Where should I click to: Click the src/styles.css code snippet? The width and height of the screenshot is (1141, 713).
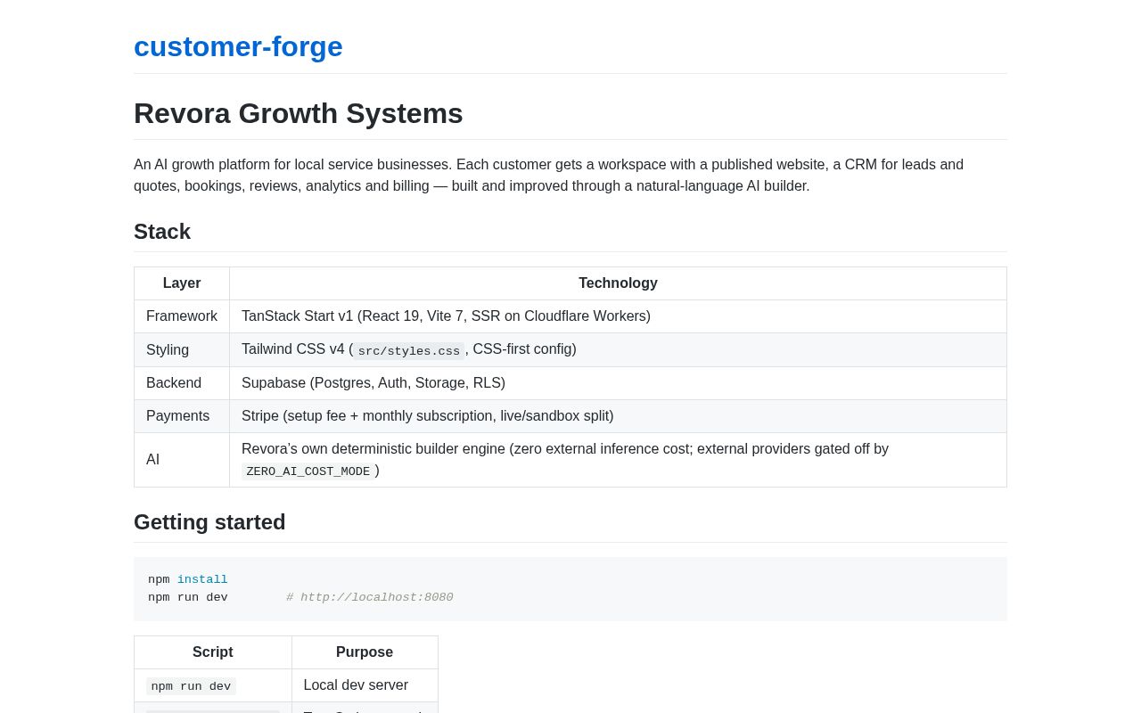click(409, 351)
